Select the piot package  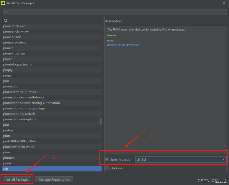52,125
